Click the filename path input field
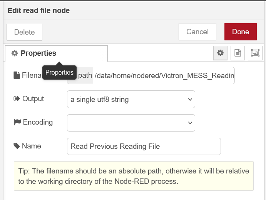Screen dimensions: 266x200 (x=164, y=75)
